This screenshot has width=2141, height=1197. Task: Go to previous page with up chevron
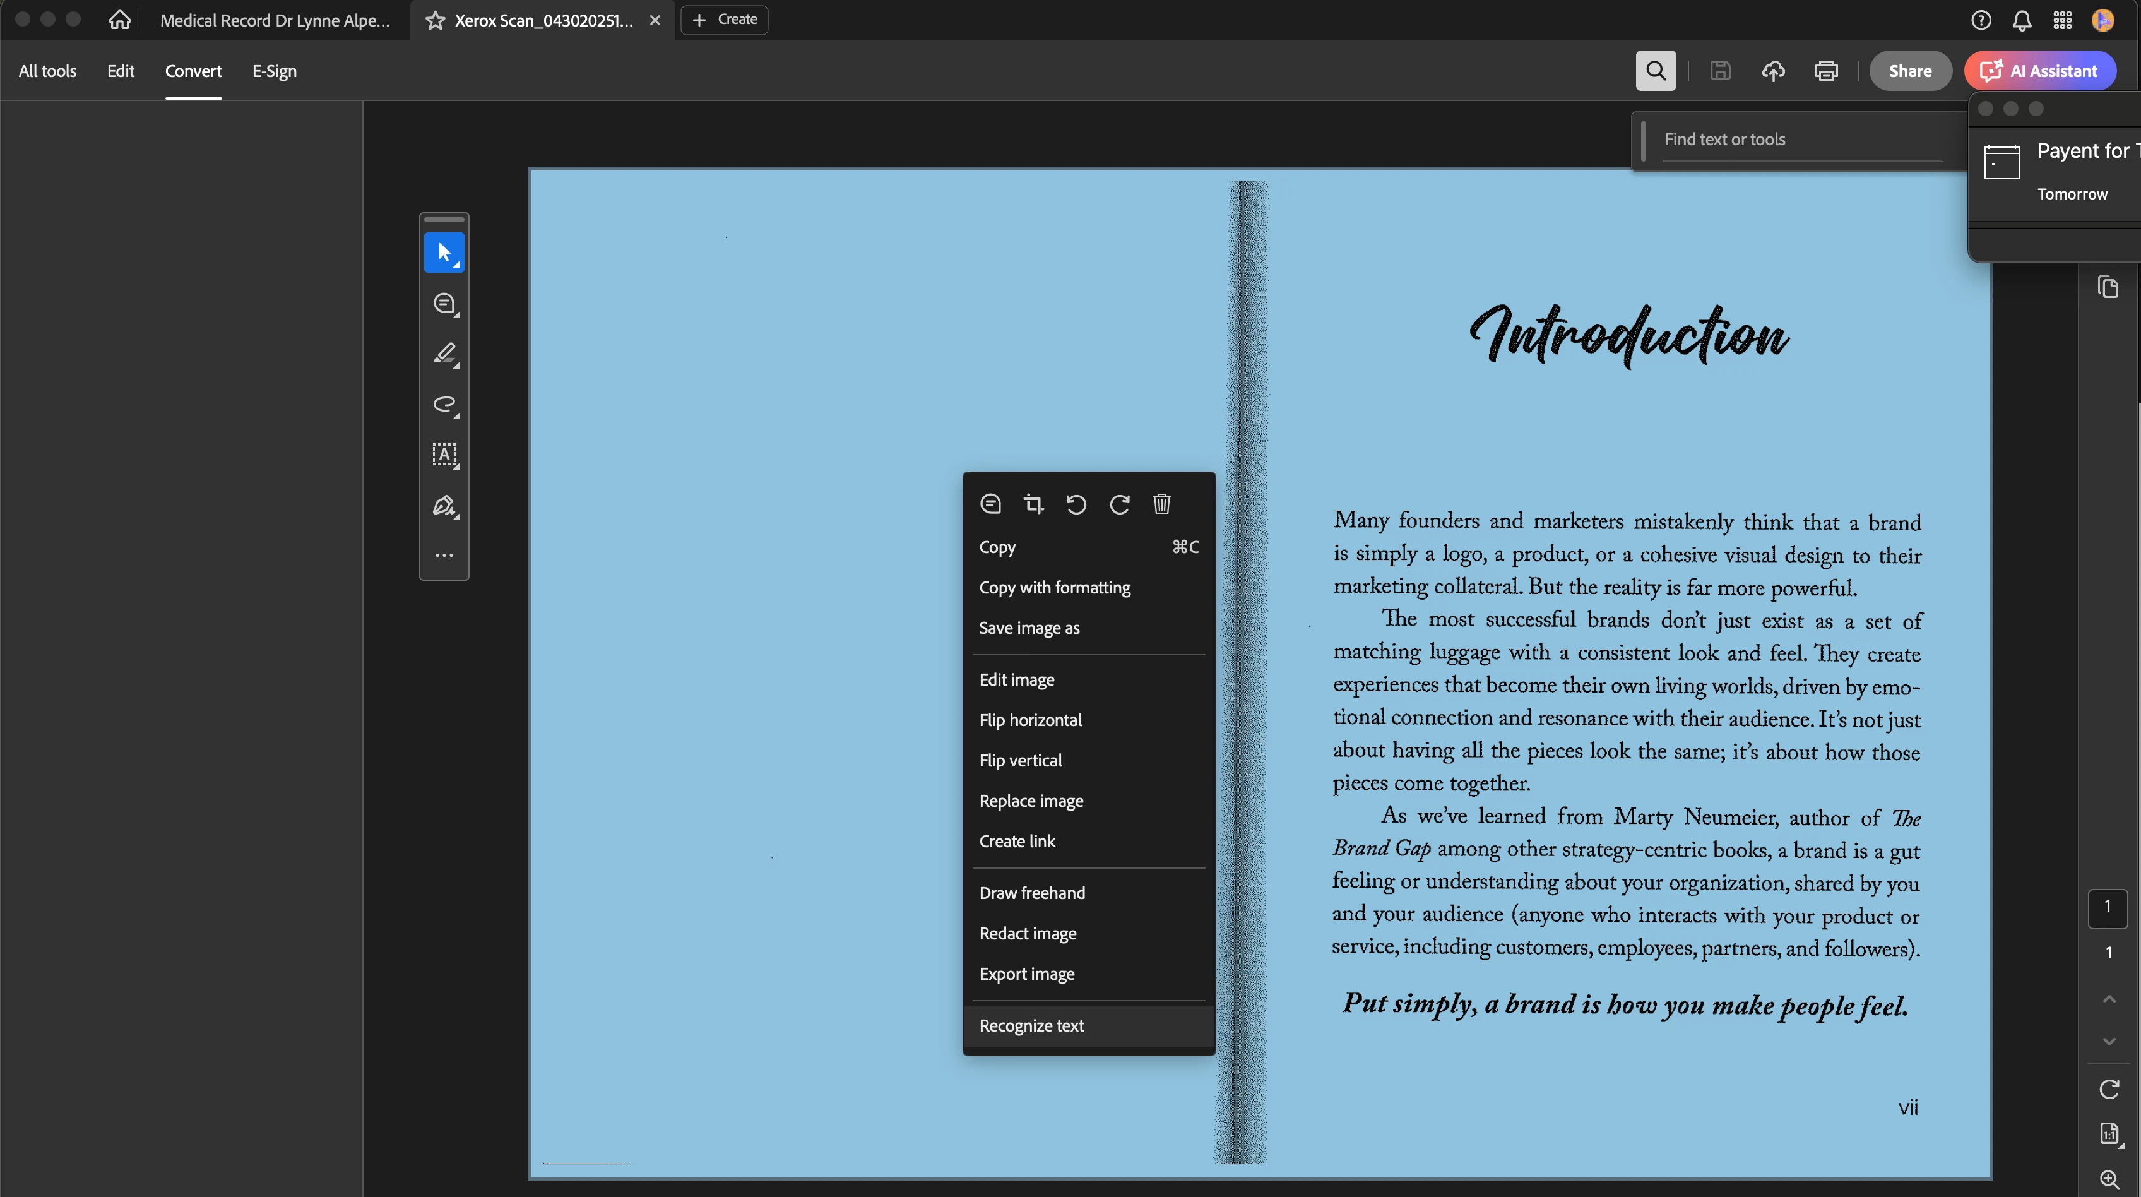tap(2109, 999)
